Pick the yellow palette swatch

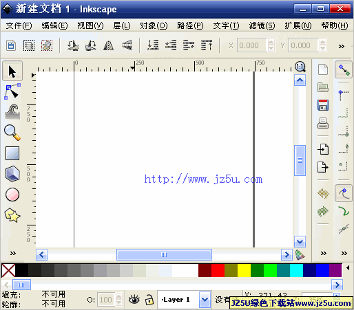[244, 270]
